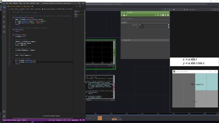Open the Accounts icon in VS Code
Viewport: 219px width, 123px height.
pyautogui.click(x=4, y=111)
